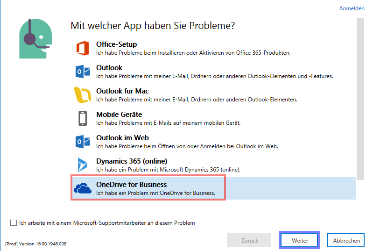Click the Outlook blue envelope icon

tap(83, 72)
